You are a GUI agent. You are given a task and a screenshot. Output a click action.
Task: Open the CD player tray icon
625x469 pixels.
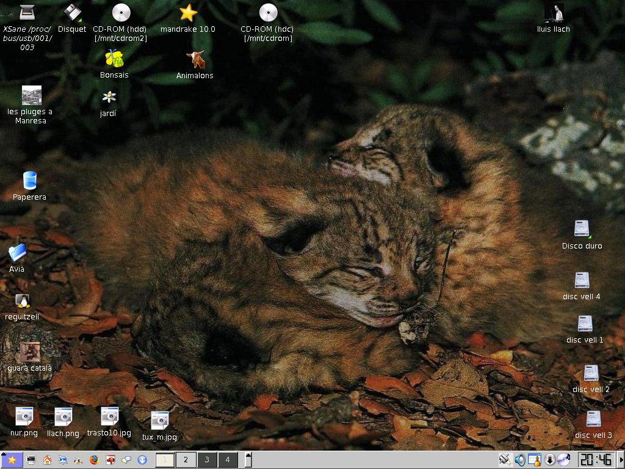point(564,460)
